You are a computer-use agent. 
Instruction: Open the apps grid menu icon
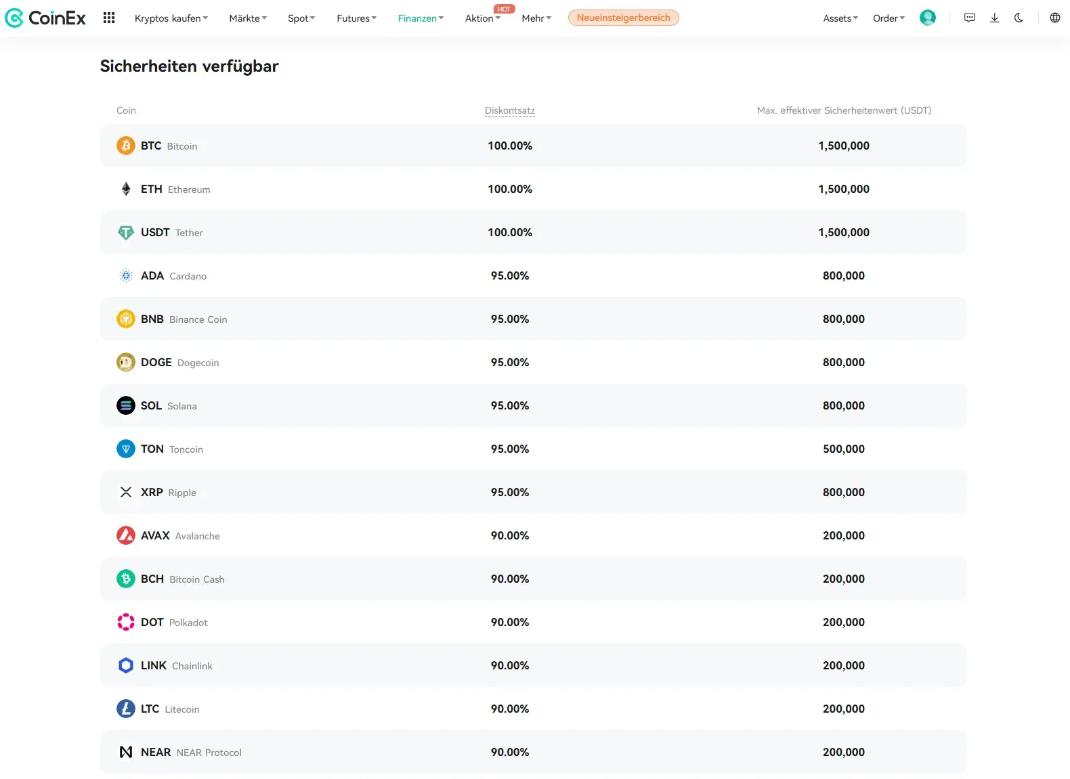tap(109, 18)
